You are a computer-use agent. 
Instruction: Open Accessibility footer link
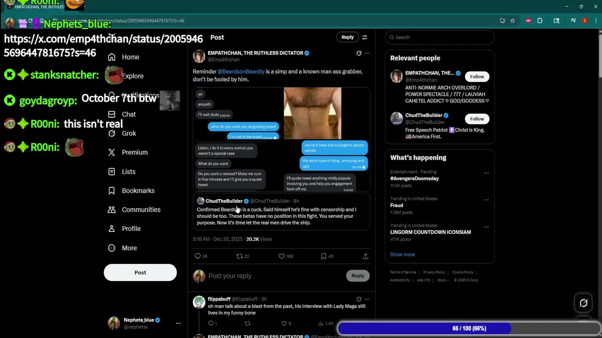400,280
